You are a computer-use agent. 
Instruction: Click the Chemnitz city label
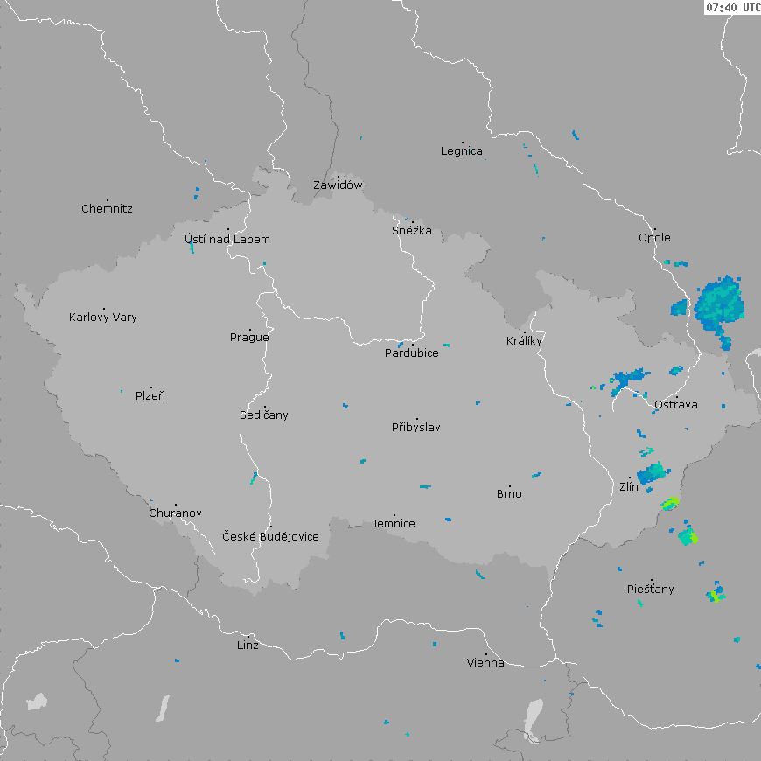click(x=107, y=209)
